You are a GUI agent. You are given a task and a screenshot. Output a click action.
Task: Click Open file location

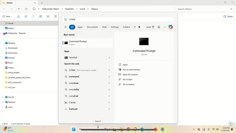point(130,74)
